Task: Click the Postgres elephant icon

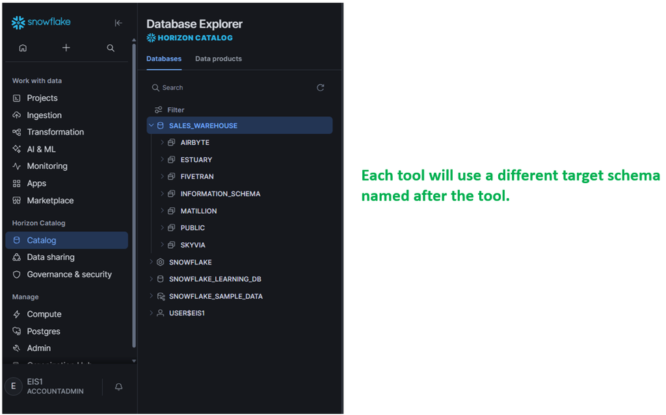Action: (x=16, y=331)
